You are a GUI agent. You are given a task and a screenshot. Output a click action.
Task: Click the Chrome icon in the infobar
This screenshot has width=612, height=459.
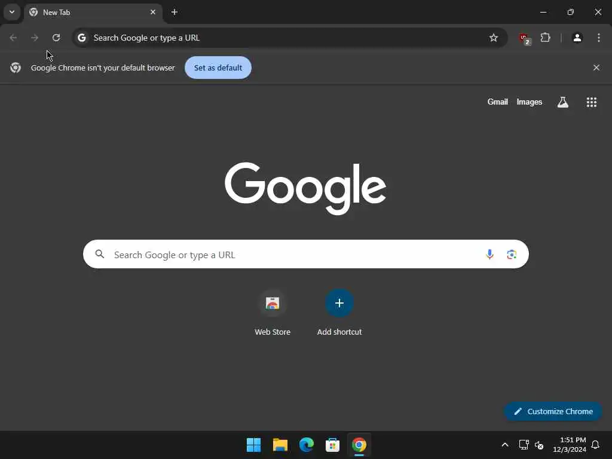16,68
